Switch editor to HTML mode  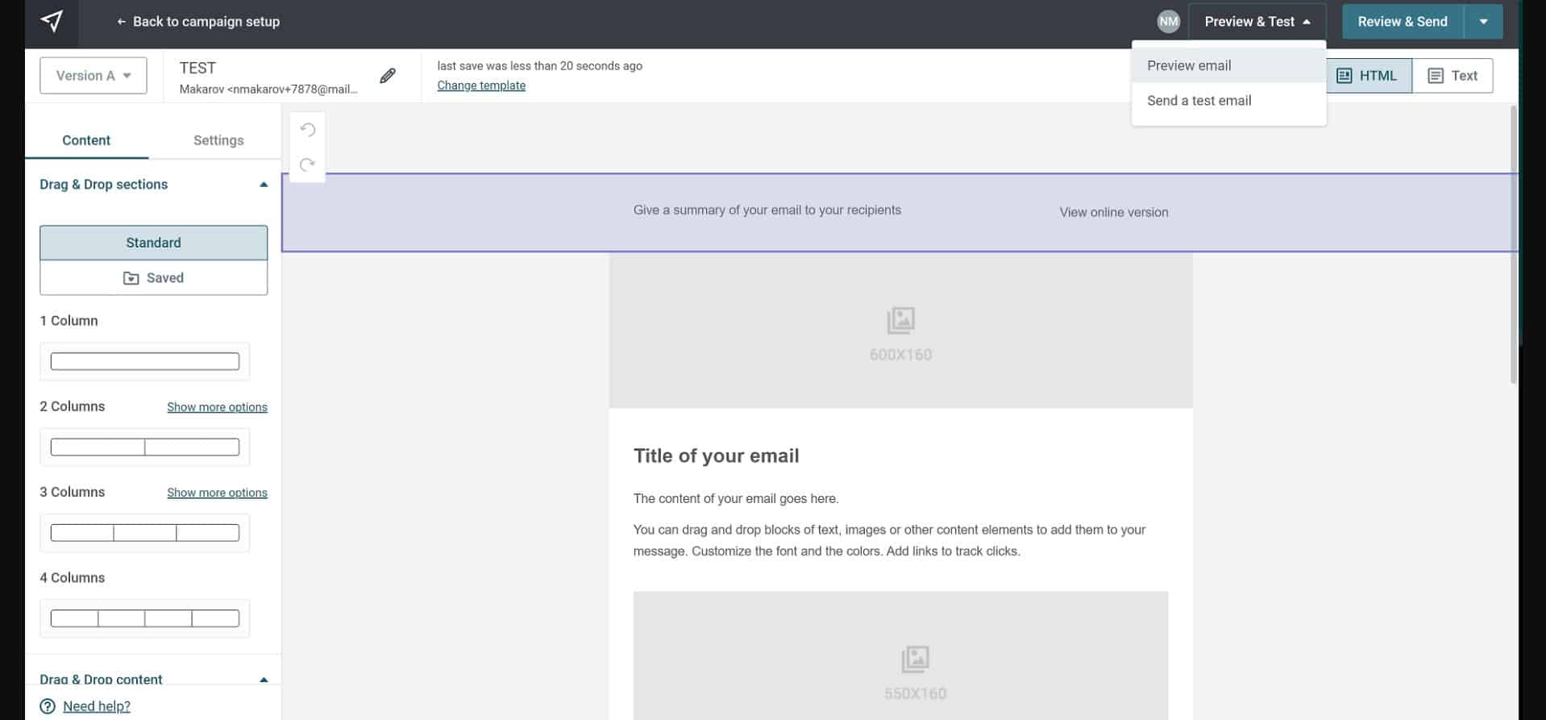pos(1368,76)
